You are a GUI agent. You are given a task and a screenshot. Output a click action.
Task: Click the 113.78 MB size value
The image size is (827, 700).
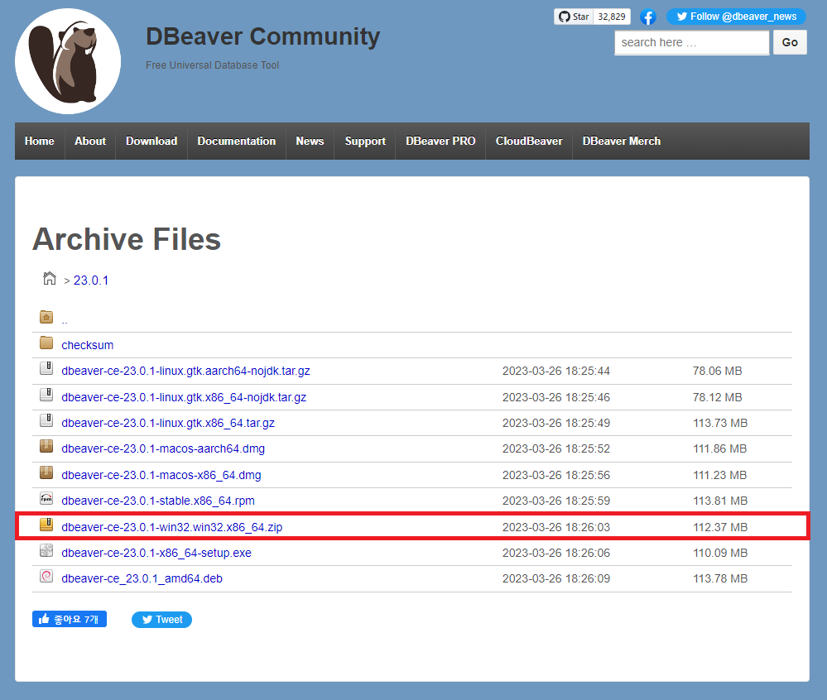[720, 578]
